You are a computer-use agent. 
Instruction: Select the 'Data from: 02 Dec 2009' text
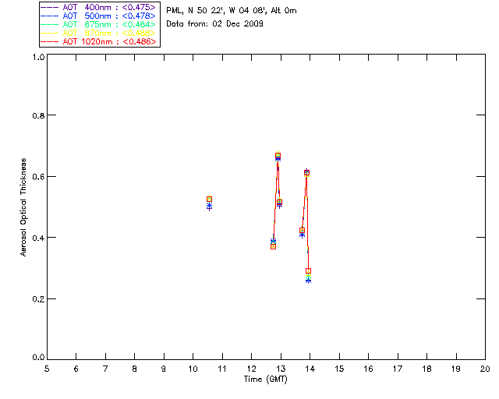coord(214,24)
